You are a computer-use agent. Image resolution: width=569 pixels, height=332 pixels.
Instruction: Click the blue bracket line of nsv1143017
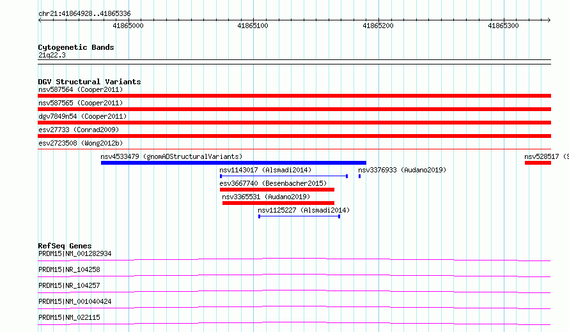click(284, 176)
